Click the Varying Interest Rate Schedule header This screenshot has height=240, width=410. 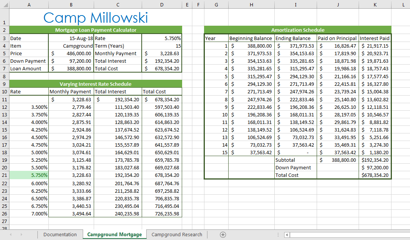96,84
